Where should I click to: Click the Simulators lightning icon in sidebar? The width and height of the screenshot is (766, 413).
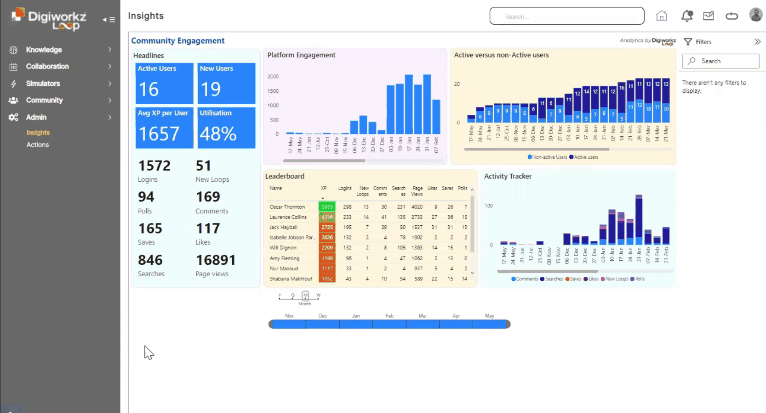[13, 84]
